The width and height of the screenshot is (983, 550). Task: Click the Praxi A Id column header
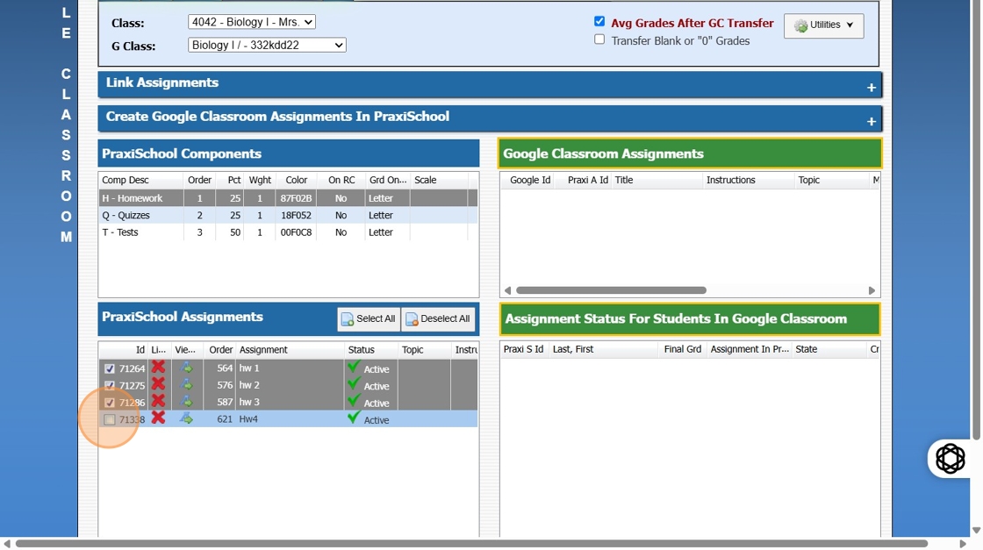pyautogui.click(x=587, y=180)
